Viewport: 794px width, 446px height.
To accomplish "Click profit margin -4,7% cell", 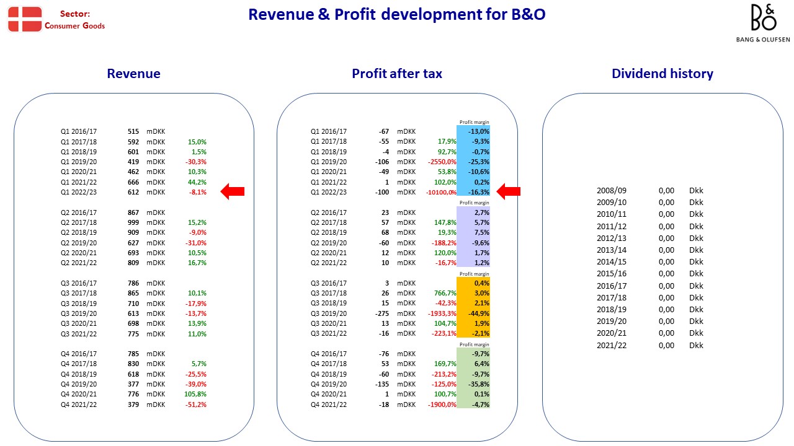I will 473,404.
